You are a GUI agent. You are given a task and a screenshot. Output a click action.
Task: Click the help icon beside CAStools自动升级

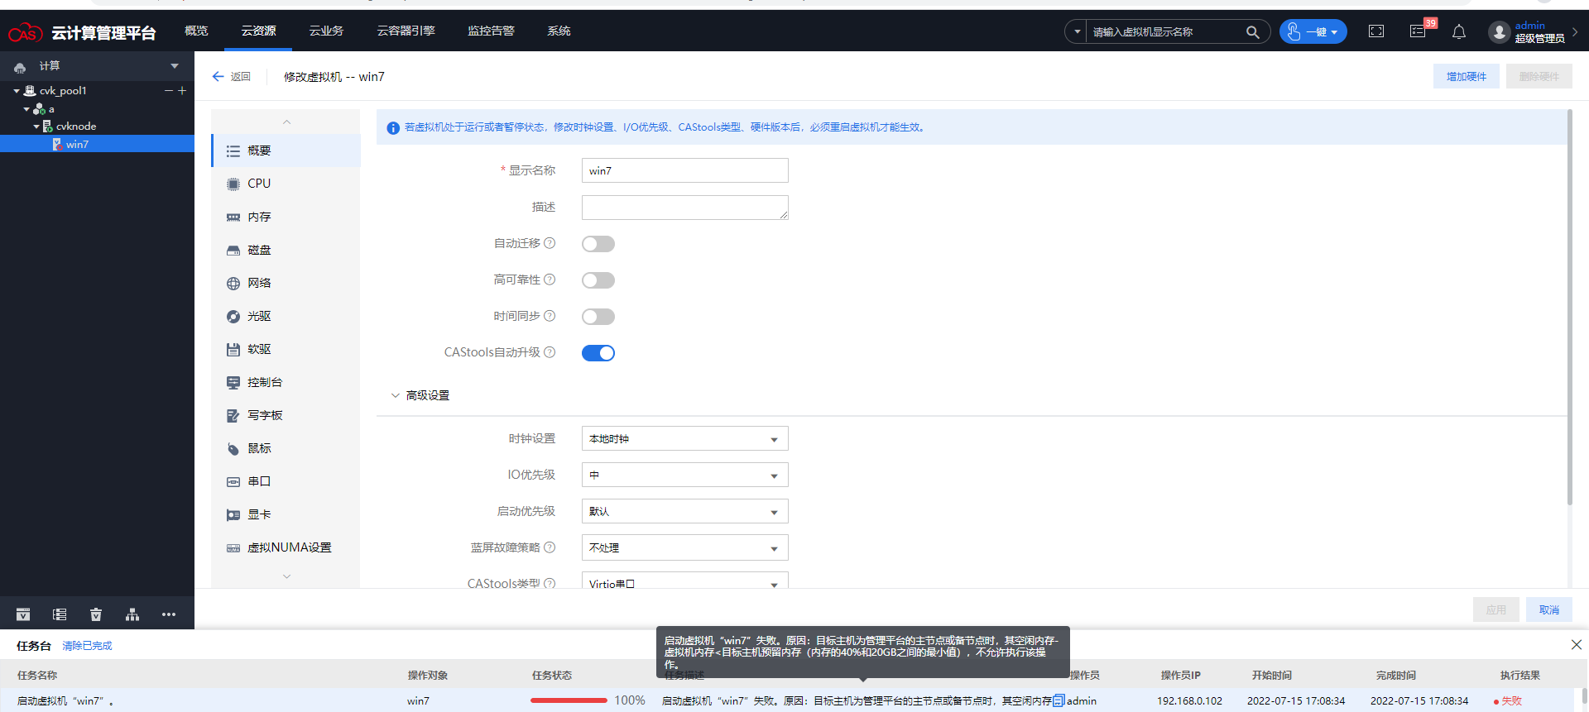pos(550,352)
